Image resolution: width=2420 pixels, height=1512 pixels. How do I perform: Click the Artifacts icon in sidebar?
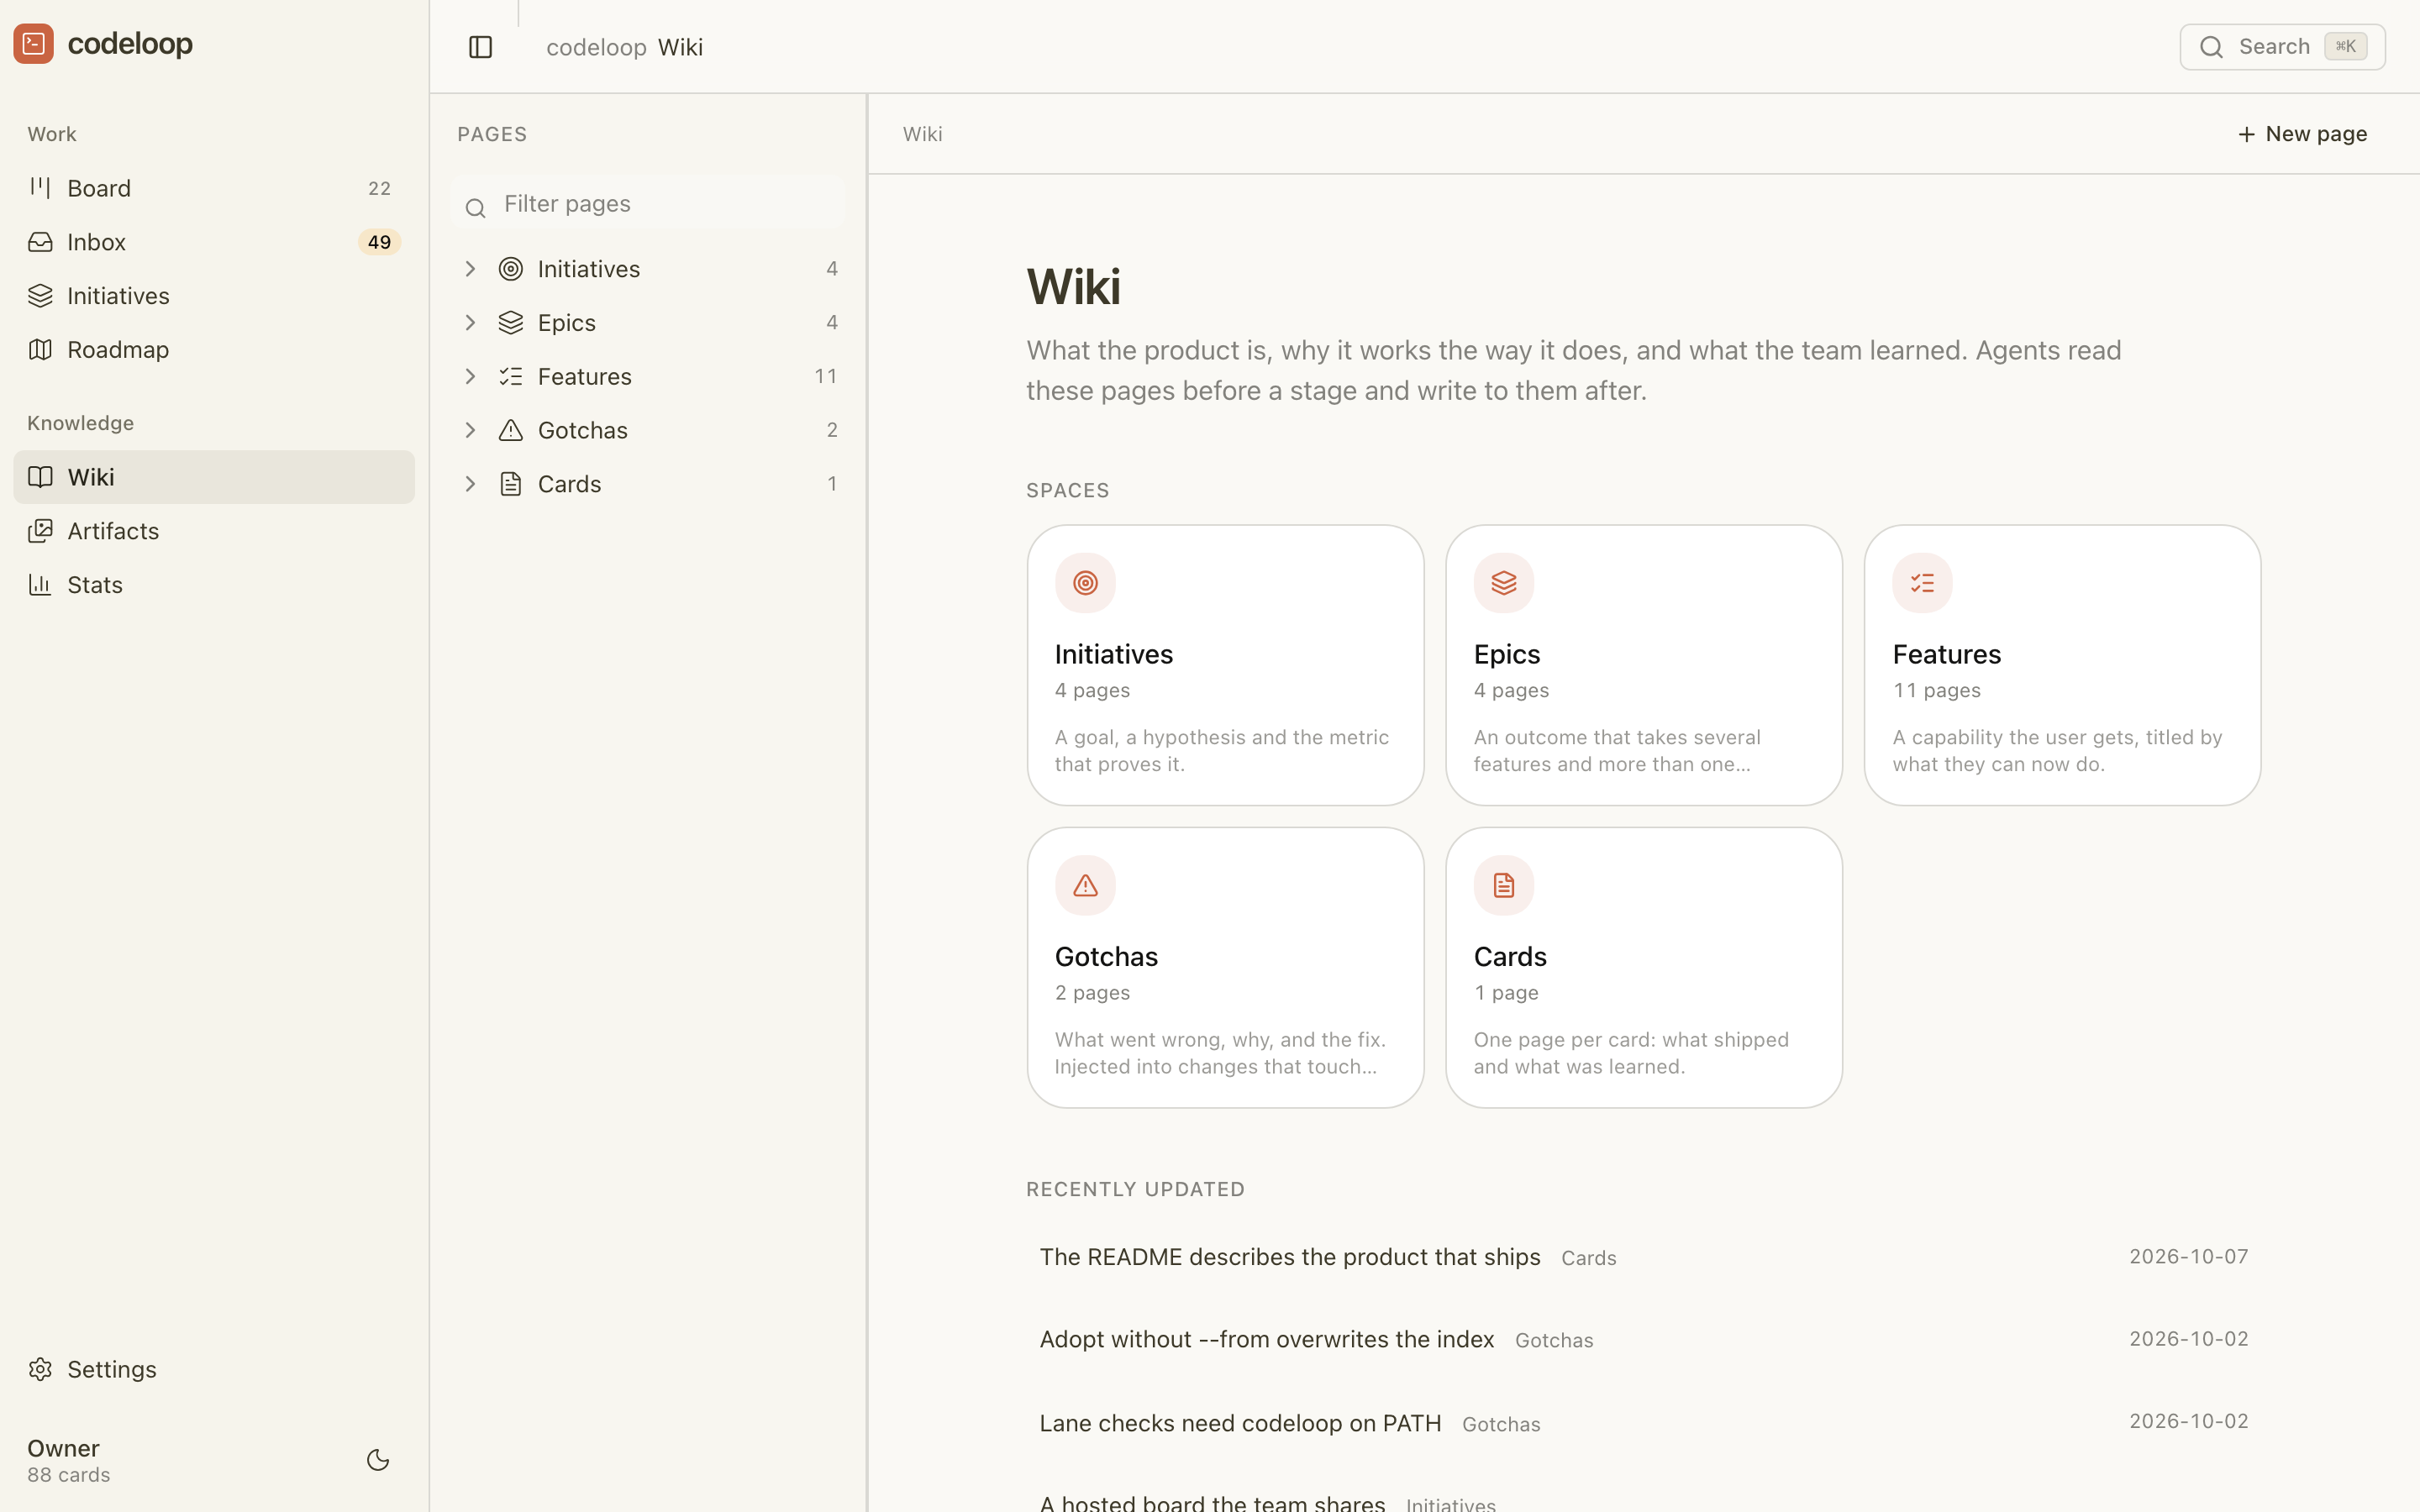point(40,531)
